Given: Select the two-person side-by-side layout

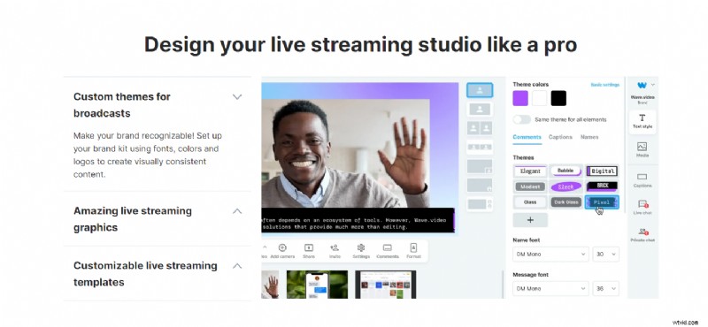Looking at the screenshot, I should tap(480, 128).
